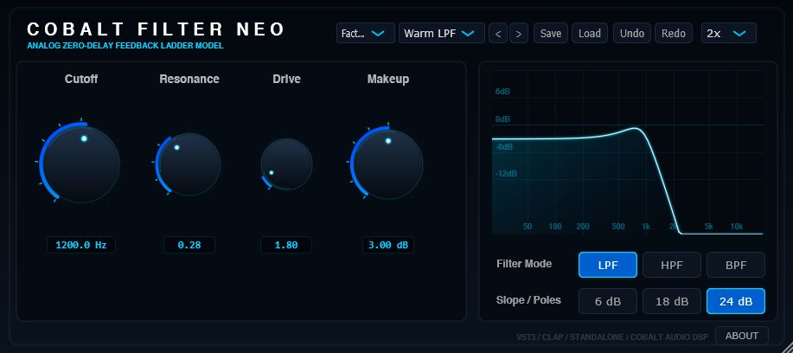The height and width of the screenshot is (353, 793).
Task: Click the Filter Mode label
Action: pyautogui.click(x=524, y=264)
